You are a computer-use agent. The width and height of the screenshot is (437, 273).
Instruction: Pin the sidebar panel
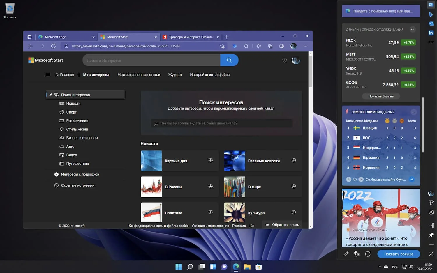click(431, 235)
